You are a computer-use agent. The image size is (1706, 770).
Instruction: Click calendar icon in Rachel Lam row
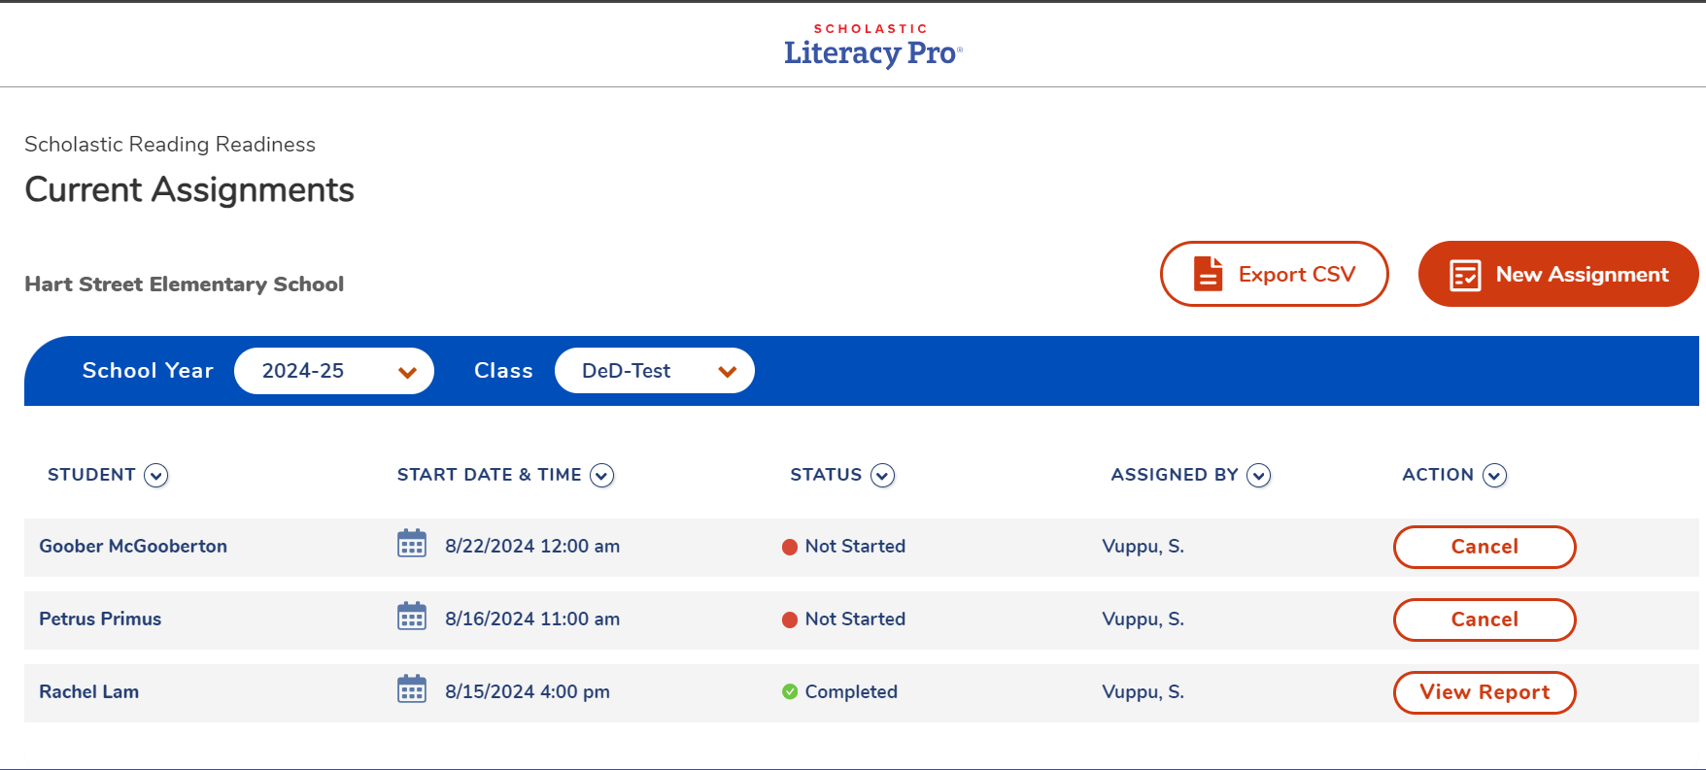pyautogui.click(x=412, y=689)
